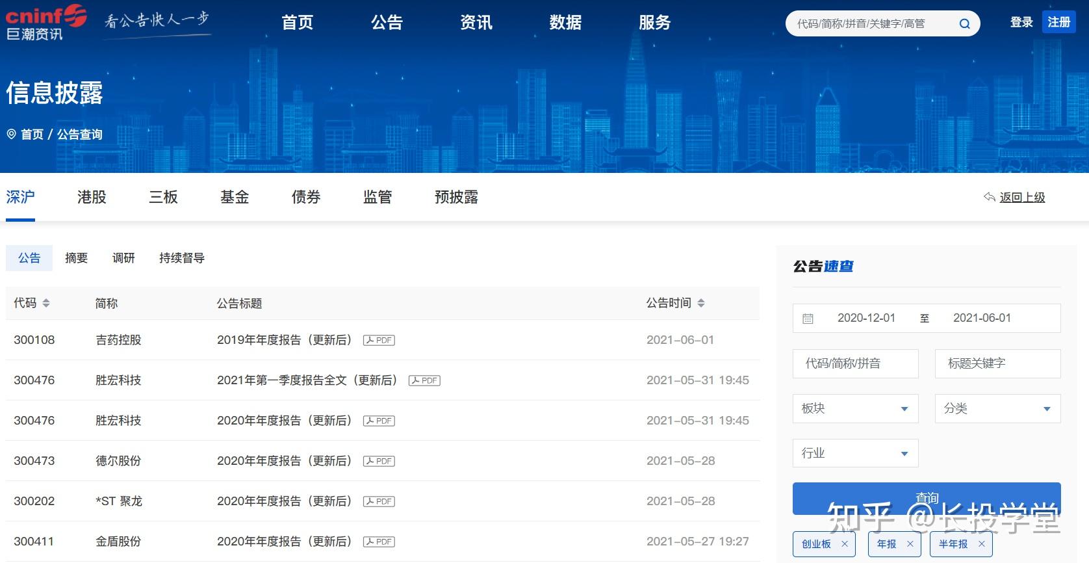
Task: Switch to the 深沪 tab
Action: click(20, 197)
